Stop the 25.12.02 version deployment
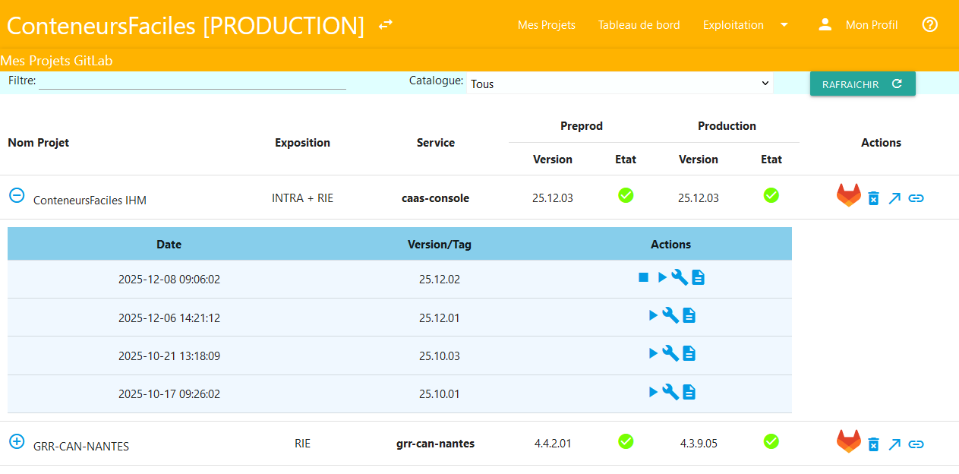Image resolution: width=959 pixels, height=474 pixels. (643, 278)
